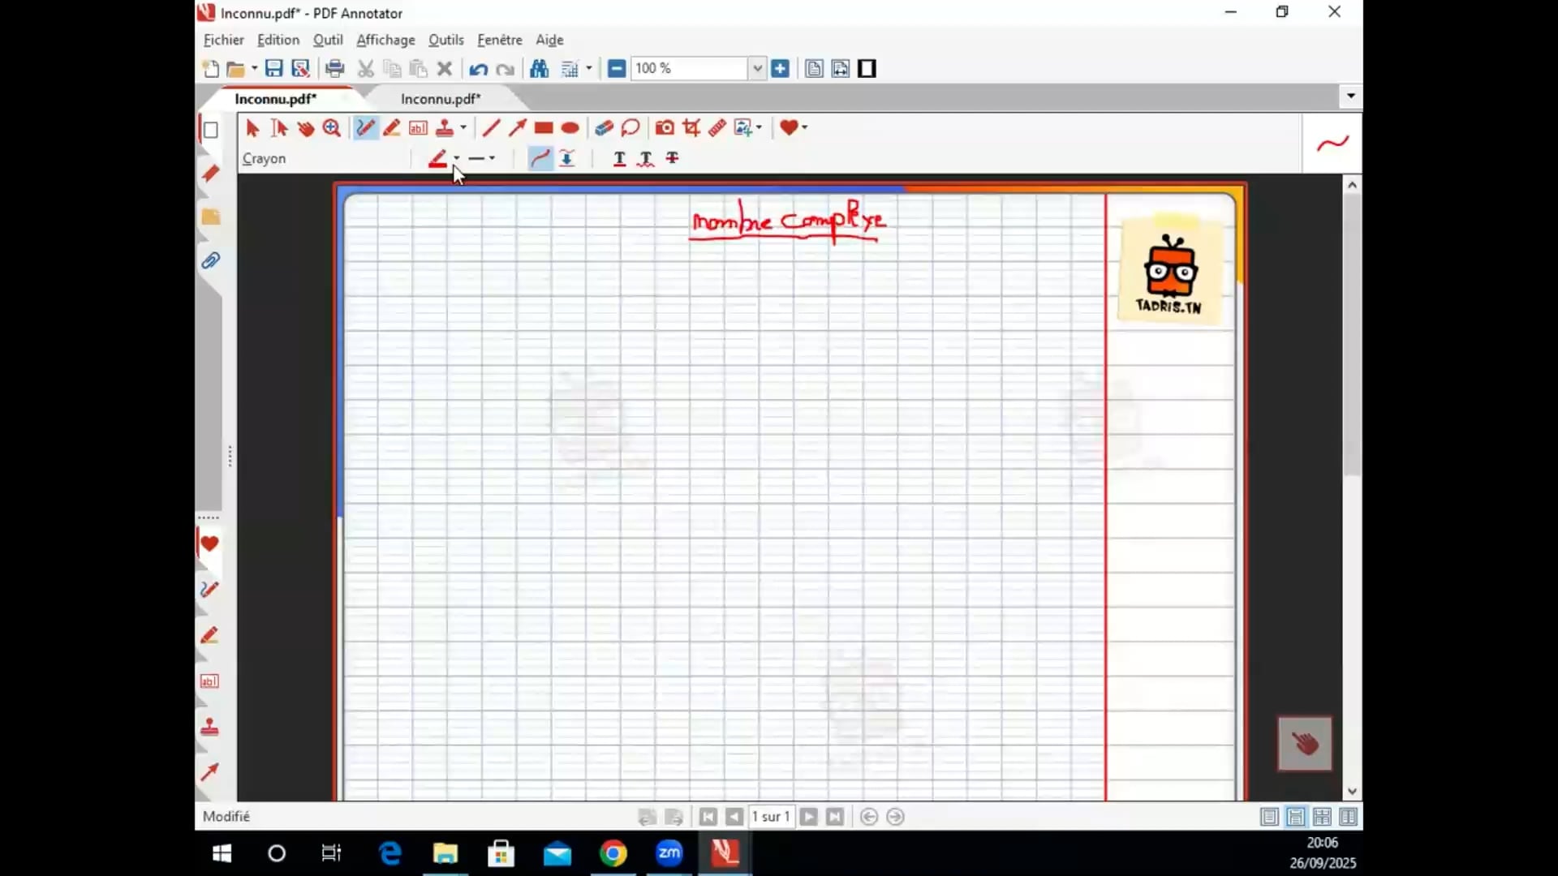This screenshot has width=1558, height=876.
Task: Toggle full screen mode in toolbar
Action: 867,69
